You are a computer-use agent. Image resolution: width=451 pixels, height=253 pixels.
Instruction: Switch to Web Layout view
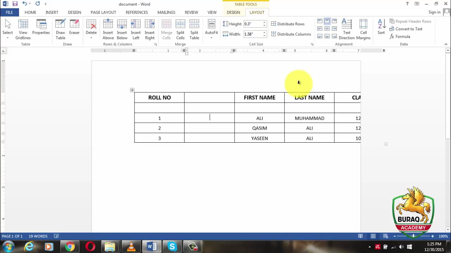coord(385,236)
